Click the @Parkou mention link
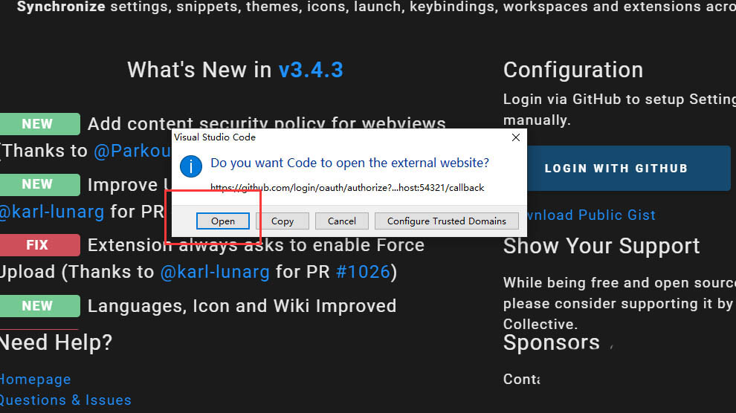The height and width of the screenshot is (413, 736). [132, 151]
